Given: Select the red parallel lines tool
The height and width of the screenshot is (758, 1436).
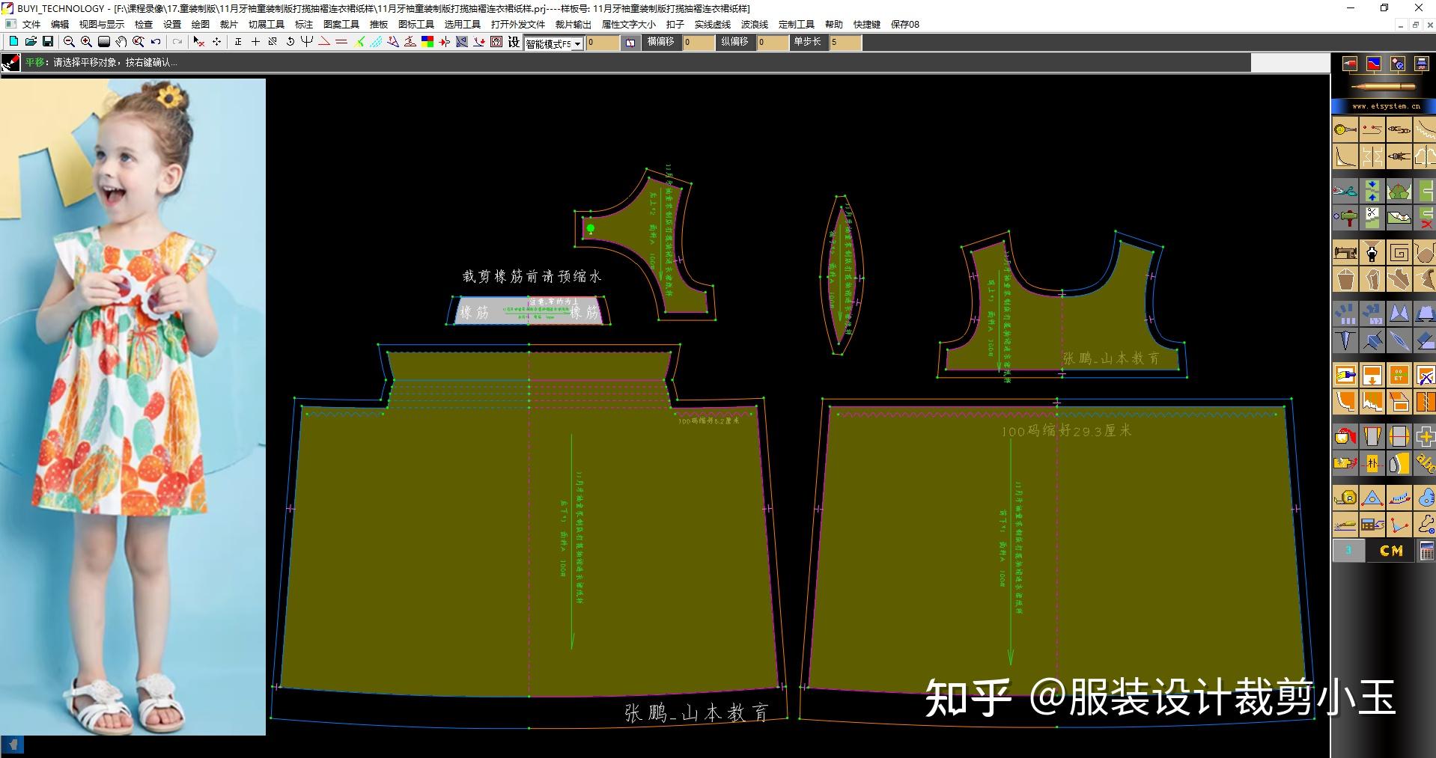Looking at the screenshot, I should pyautogui.click(x=341, y=41).
